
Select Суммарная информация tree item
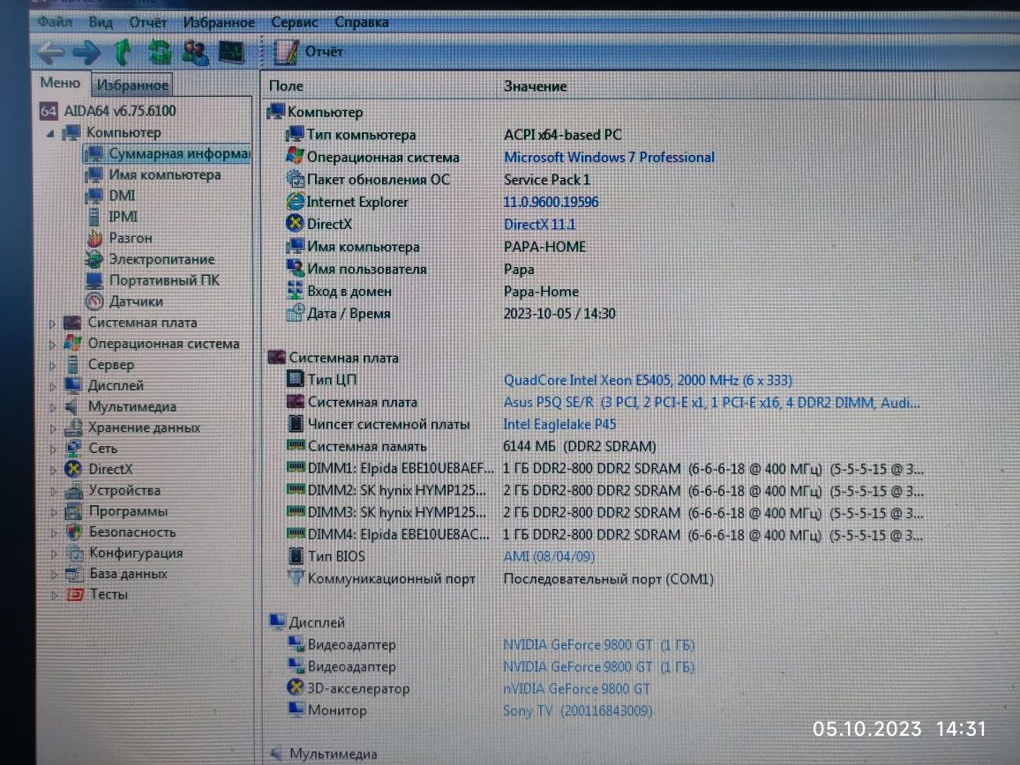coord(179,153)
